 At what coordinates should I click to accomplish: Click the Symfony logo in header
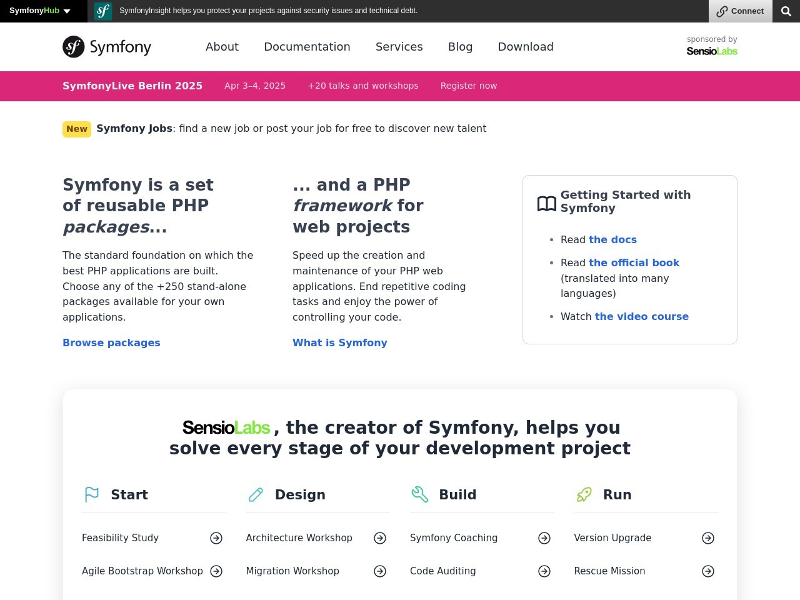point(107,47)
